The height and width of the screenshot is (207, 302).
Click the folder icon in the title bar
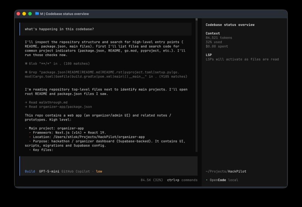pyautogui.click(x=37, y=14)
